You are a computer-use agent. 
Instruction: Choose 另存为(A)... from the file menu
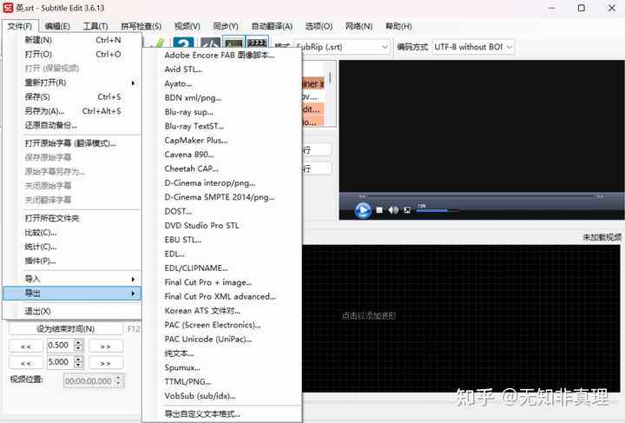[72, 111]
